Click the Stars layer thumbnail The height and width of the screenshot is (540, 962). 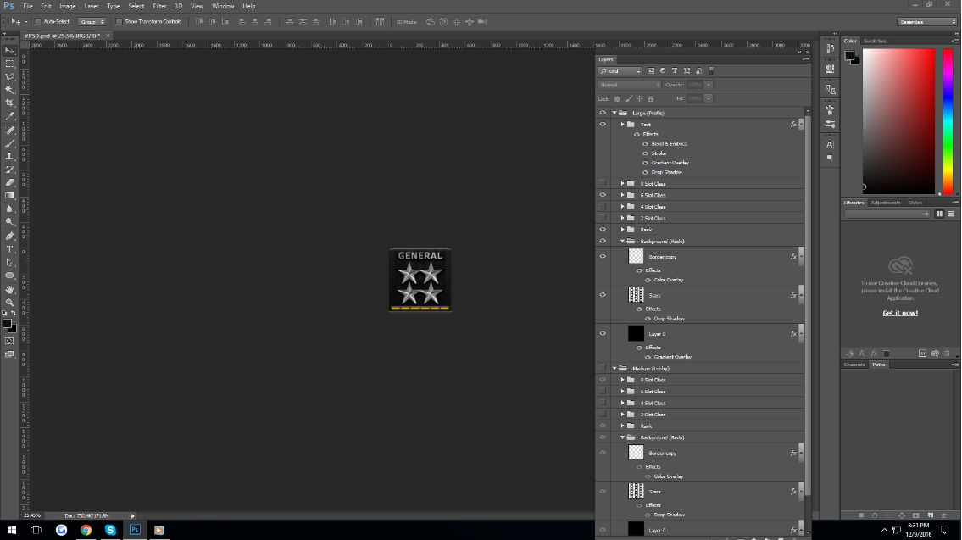click(637, 295)
